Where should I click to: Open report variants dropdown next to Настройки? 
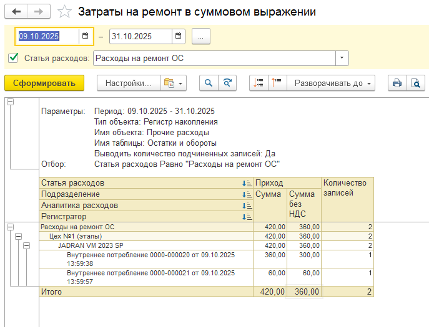pos(174,83)
